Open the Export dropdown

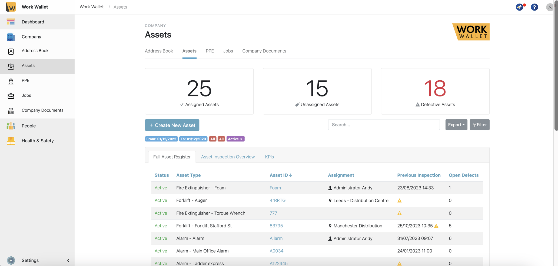[x=456, y=125]
